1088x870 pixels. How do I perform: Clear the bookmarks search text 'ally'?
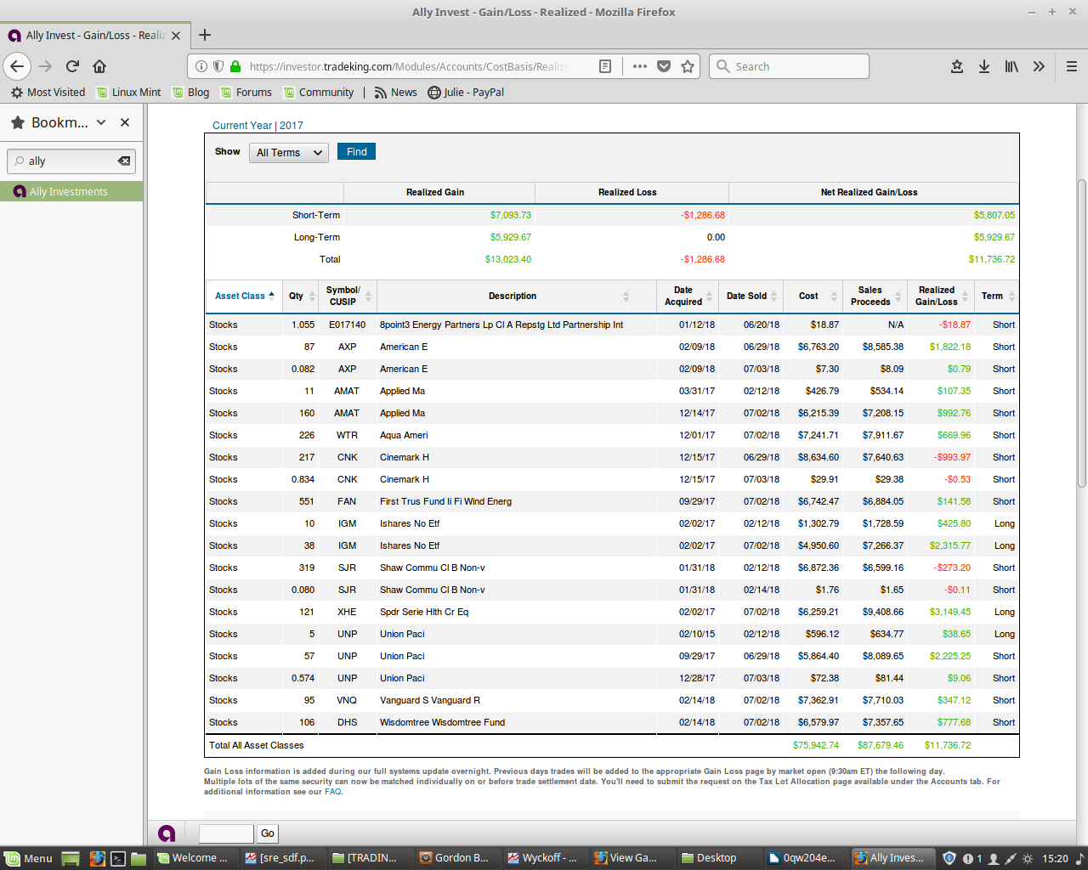pos(124,161)
